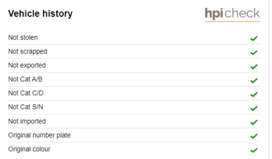Click the green checkmark beside Not stolen
The height and width of the screenshot is (159, 272).
coord(254,38)
